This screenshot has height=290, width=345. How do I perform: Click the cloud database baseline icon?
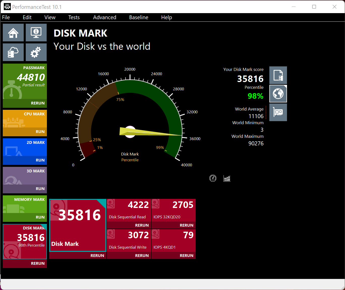(13, 52)
